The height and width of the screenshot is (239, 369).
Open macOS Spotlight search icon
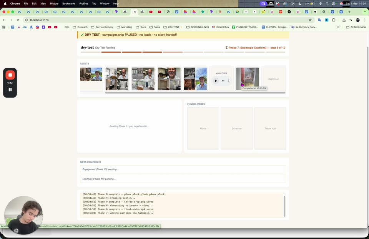point(327,3)
